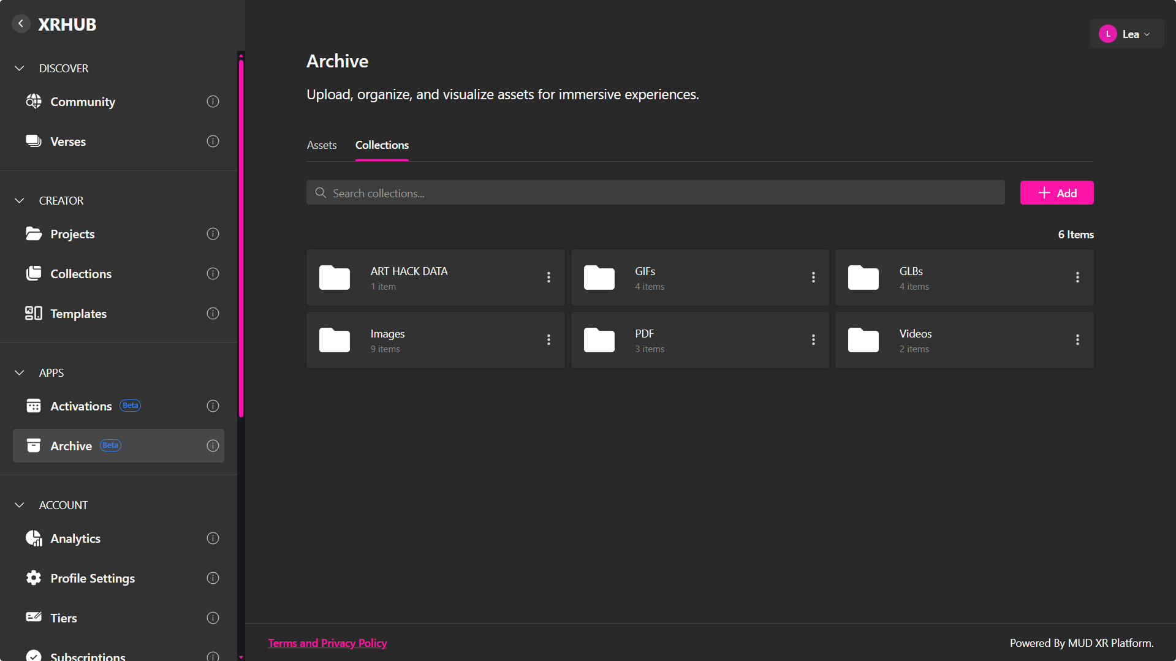
Task: Collapse the CREATOR section chevron
Action: [20, 200]
